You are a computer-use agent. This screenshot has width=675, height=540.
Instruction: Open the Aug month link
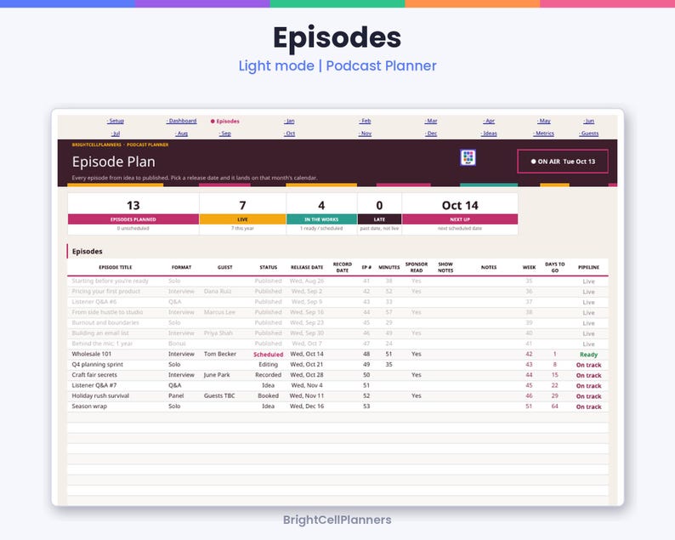point(182,134)
